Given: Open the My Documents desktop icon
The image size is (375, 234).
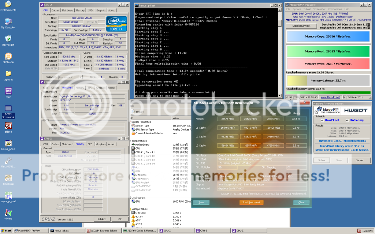Looking at the screenshot, I should 8,6.
